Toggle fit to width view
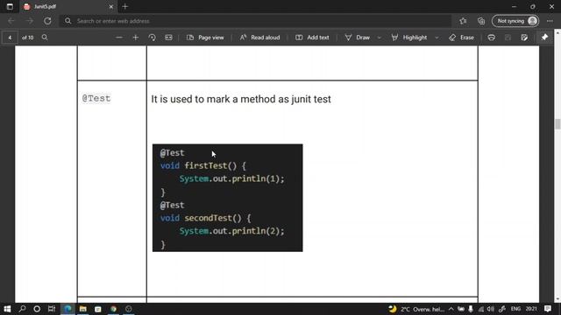This screenshot has width=561, height=315. [168, 37]
